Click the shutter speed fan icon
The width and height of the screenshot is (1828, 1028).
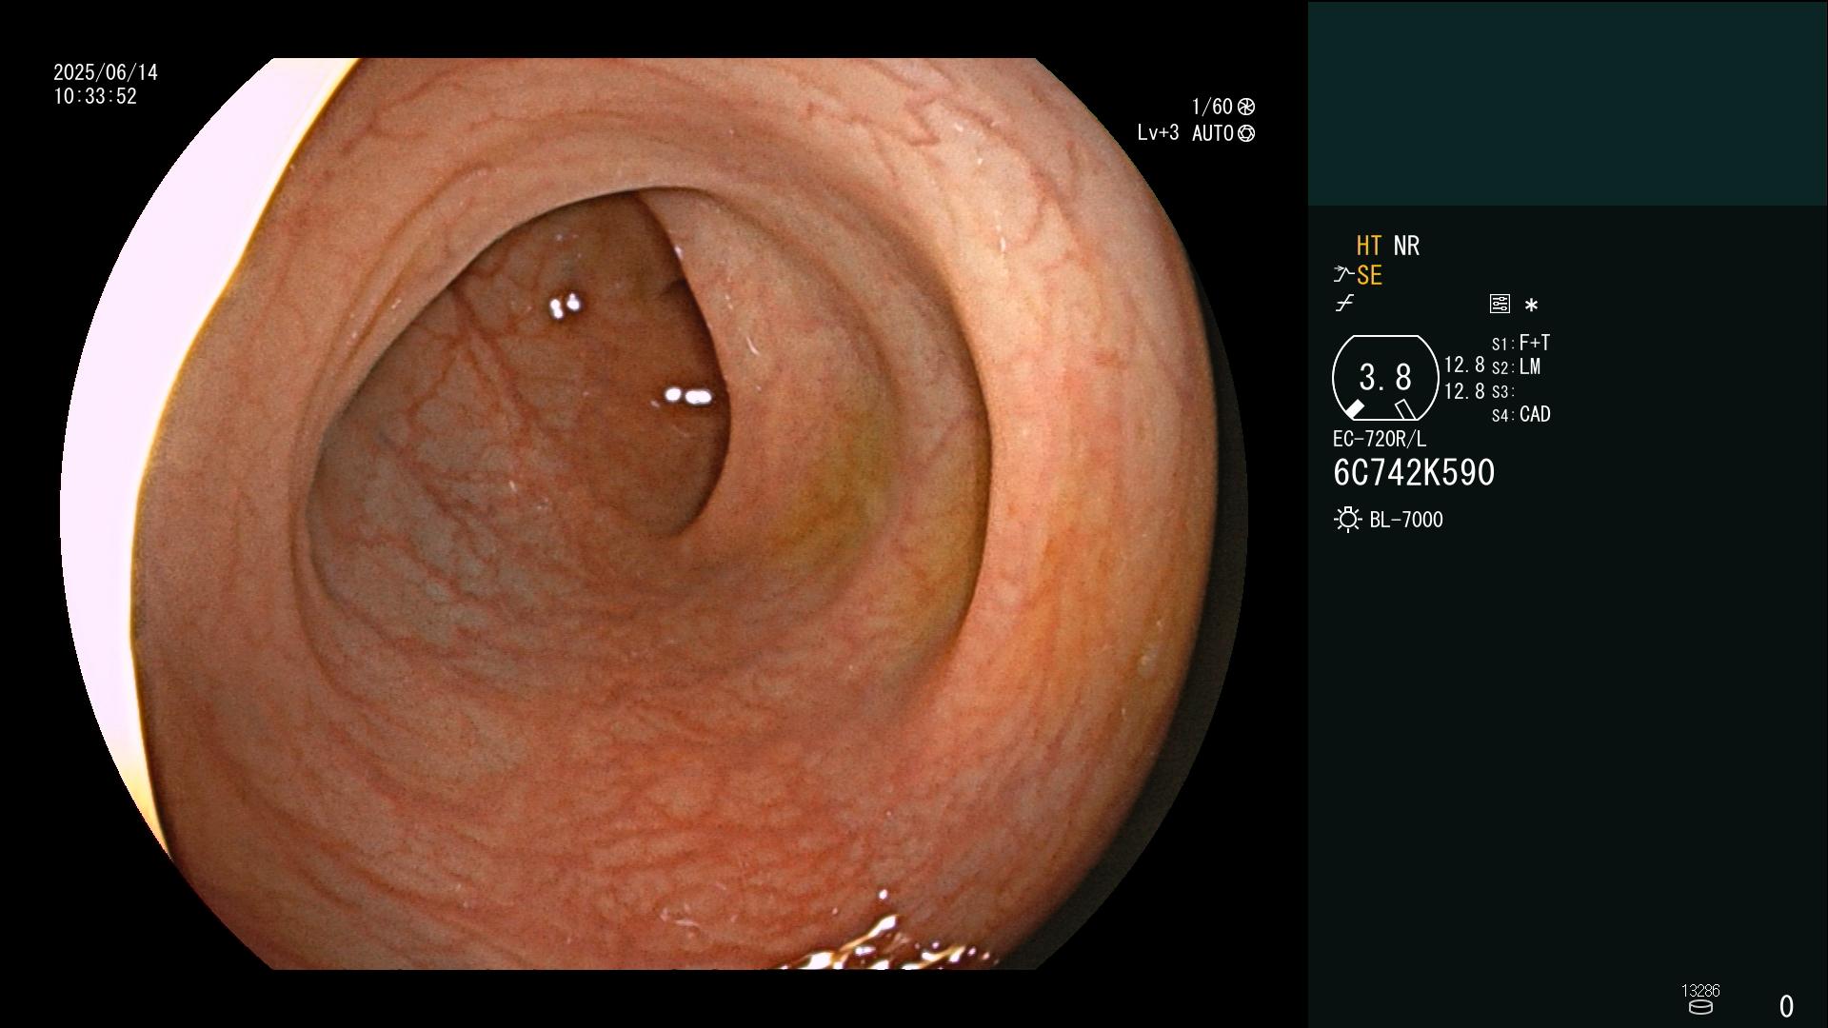(1246, 107)
